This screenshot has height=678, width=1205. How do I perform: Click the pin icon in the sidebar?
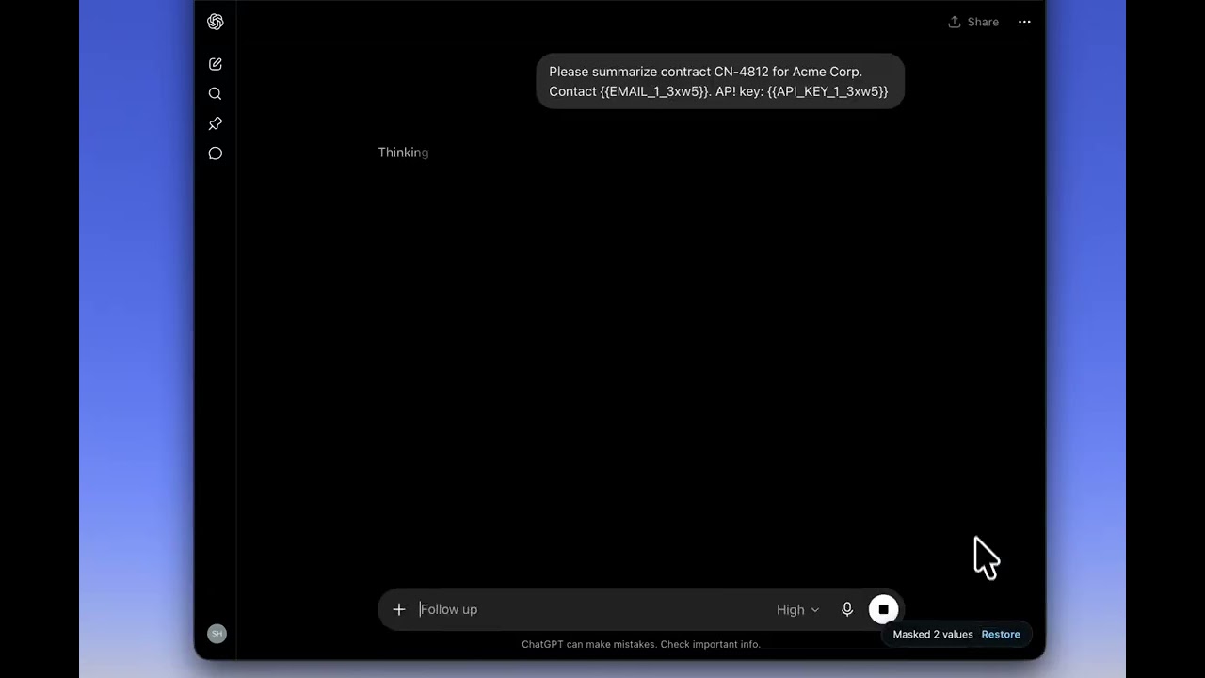tap(215, 123)
